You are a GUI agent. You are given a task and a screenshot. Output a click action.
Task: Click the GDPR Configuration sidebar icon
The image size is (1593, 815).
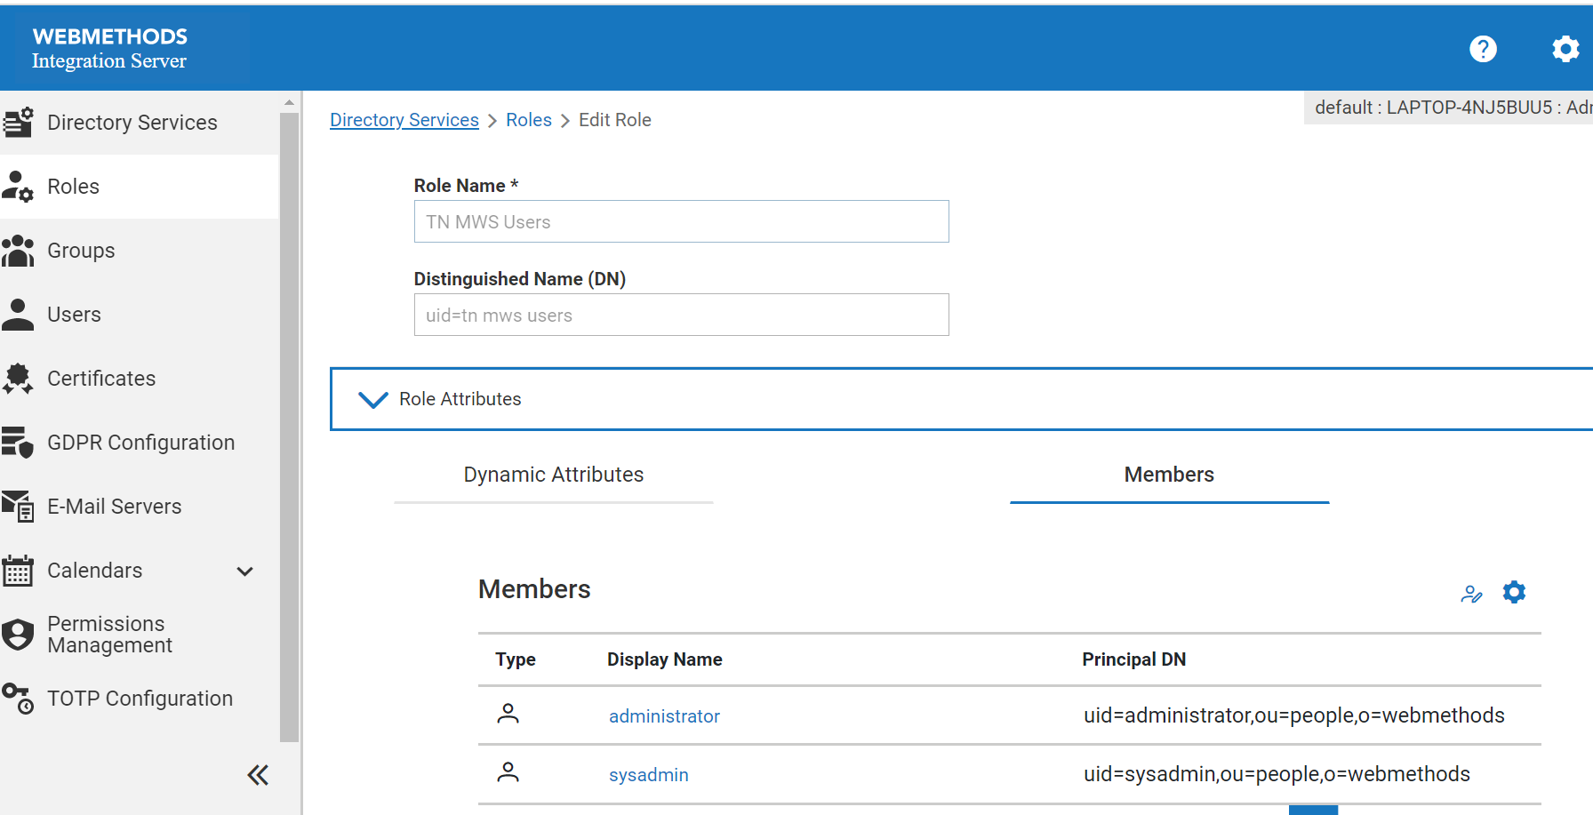(18, 443)
